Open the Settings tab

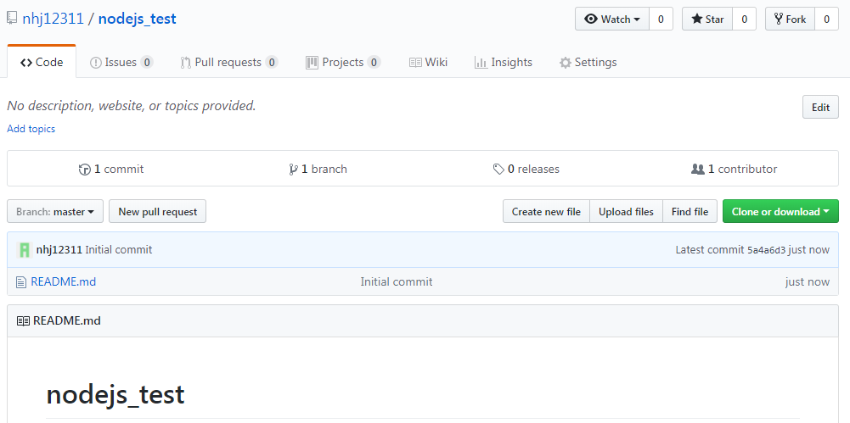588,62
